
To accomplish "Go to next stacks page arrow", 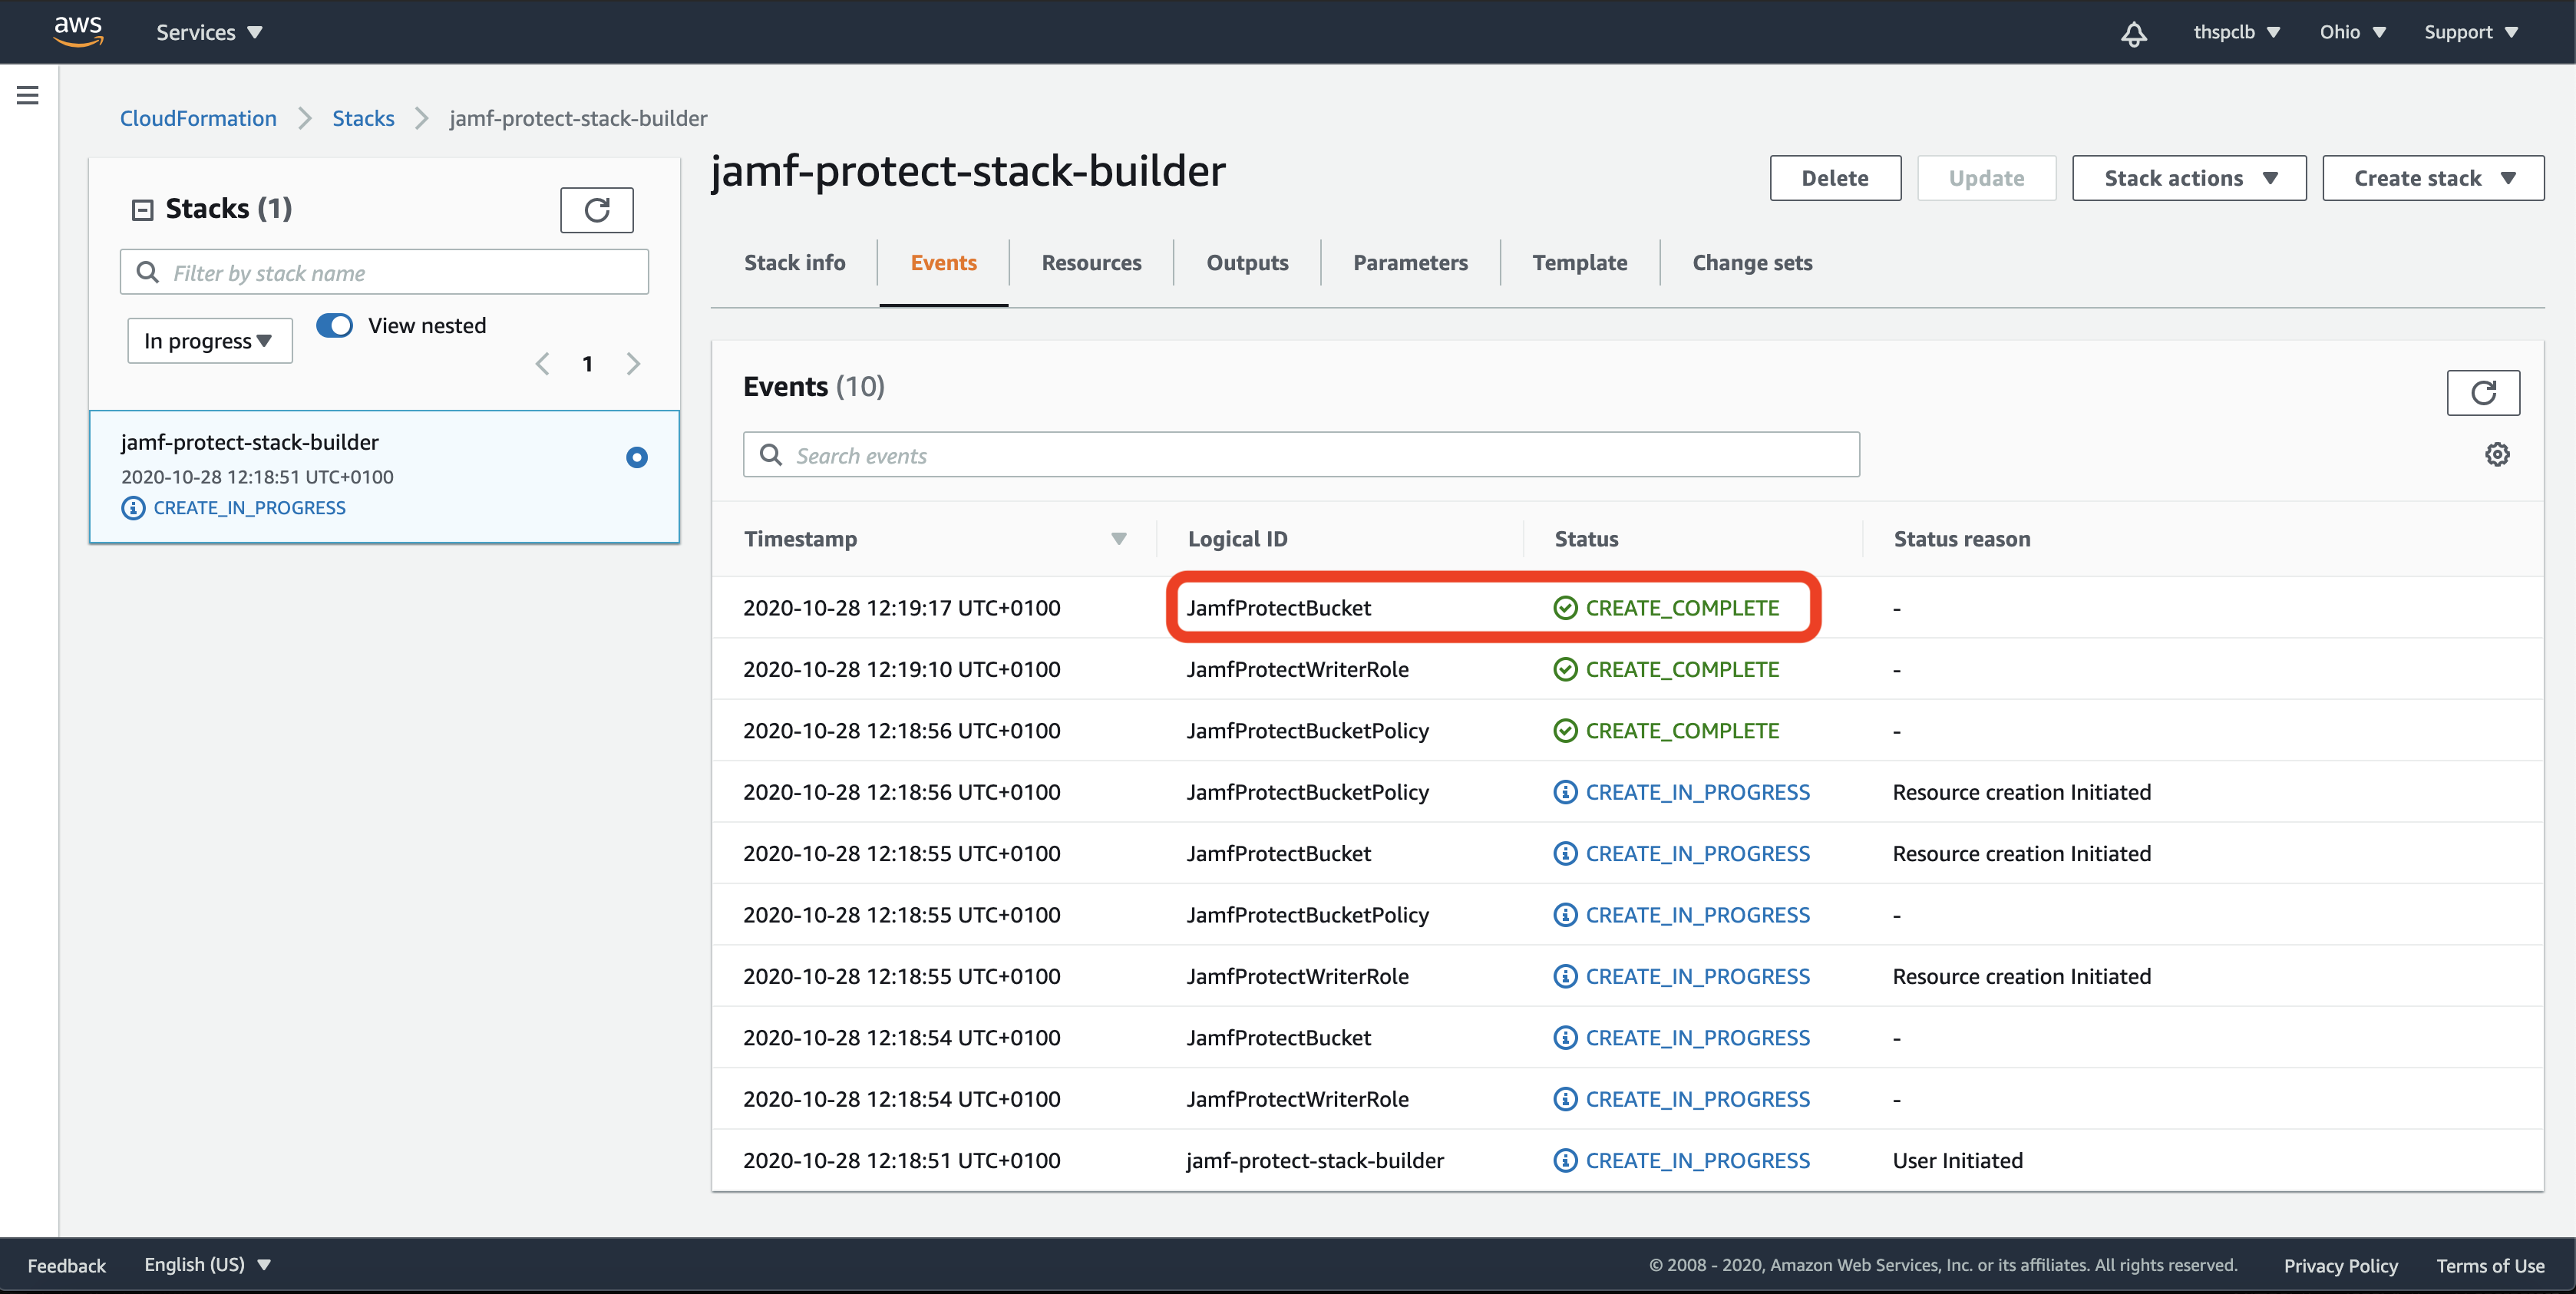I will tap(633, 364).
